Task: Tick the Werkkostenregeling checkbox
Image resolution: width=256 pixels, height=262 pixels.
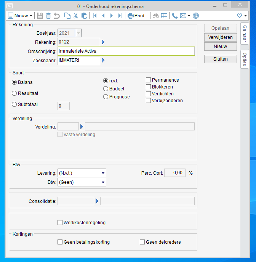Action: [60, 223]
